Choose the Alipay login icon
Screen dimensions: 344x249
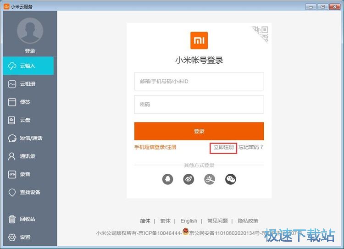[210, 179]
